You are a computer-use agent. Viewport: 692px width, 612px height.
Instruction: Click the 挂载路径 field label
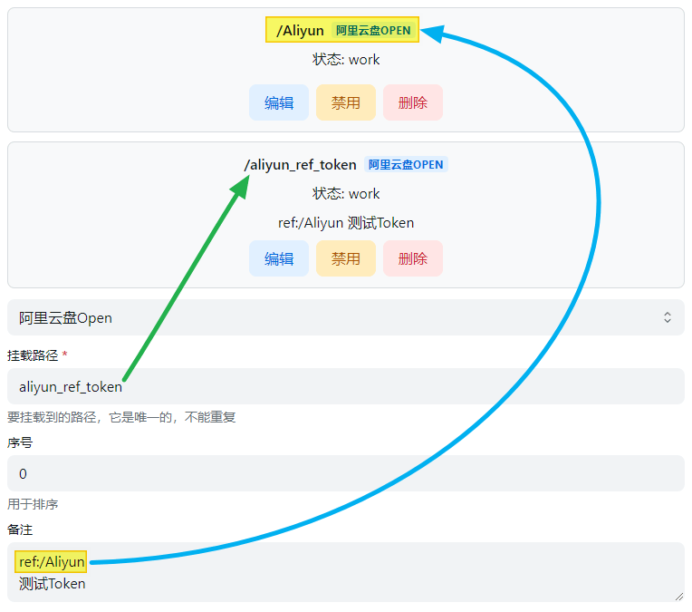pyautogui.click(x=33, y=355)
